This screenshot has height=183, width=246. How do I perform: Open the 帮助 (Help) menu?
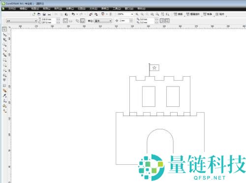click(141, 8)
